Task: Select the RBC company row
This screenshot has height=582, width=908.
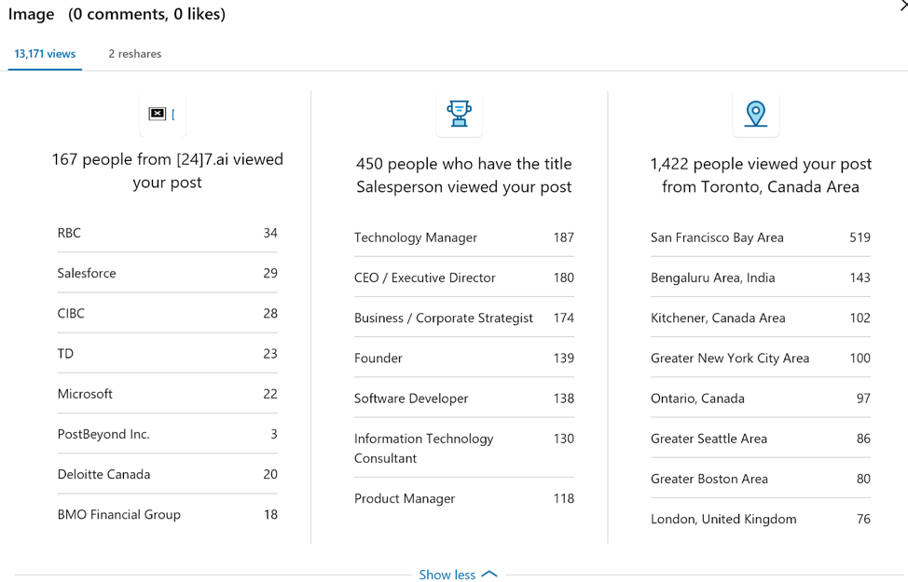Action: click(x=168, y=233)
